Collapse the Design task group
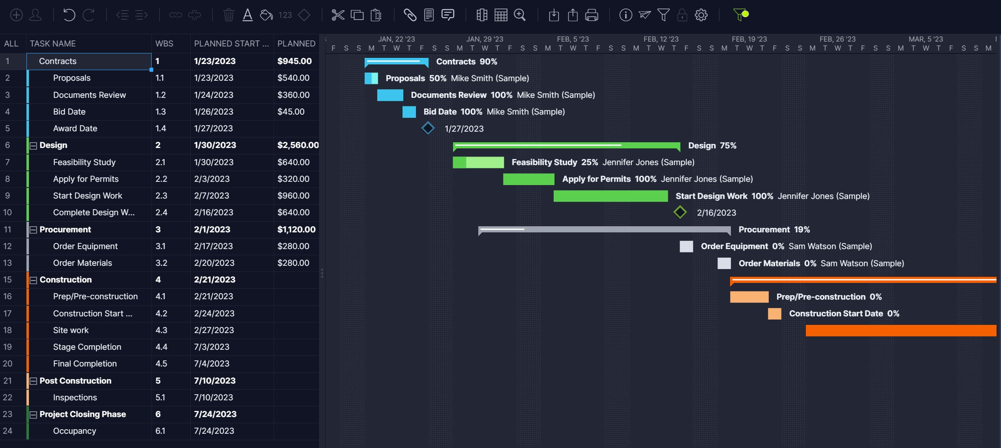Image resolution: width=1001 pixels, height=448 pixels. (33, 145)
